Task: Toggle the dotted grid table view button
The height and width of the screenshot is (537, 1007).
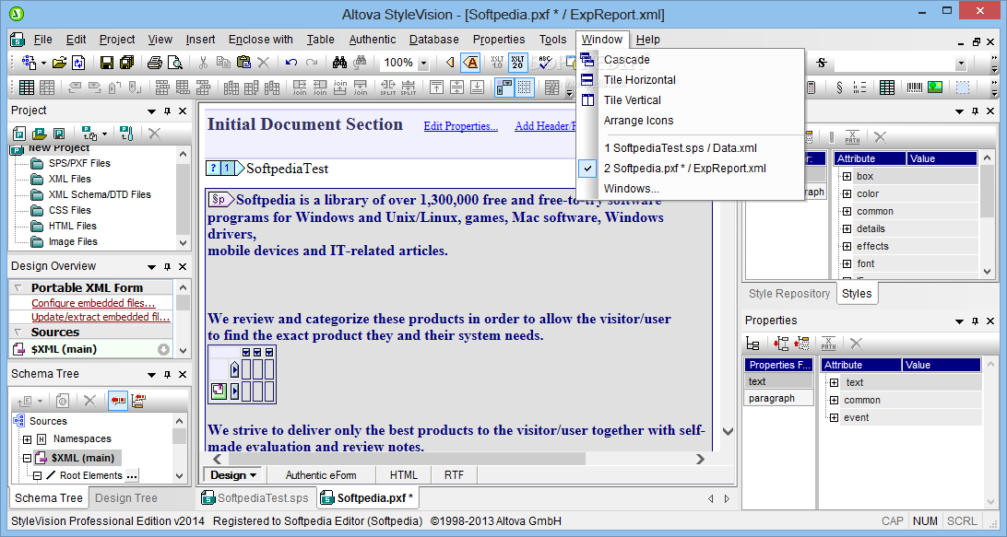Action: tap(525, 88)
